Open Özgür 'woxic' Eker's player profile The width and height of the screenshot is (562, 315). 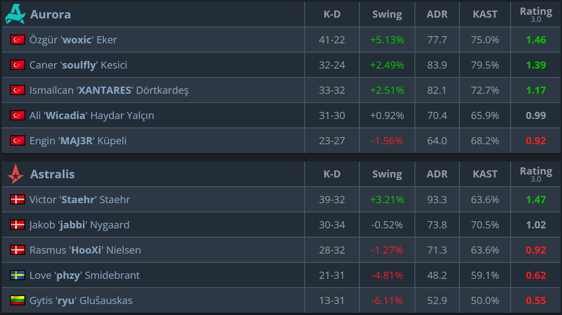pos(73,40)
